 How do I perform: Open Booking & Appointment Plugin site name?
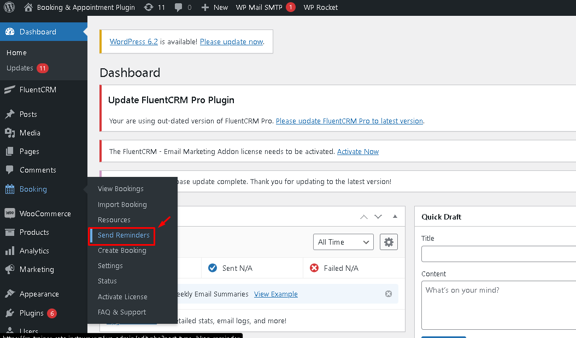click(86, 7)
